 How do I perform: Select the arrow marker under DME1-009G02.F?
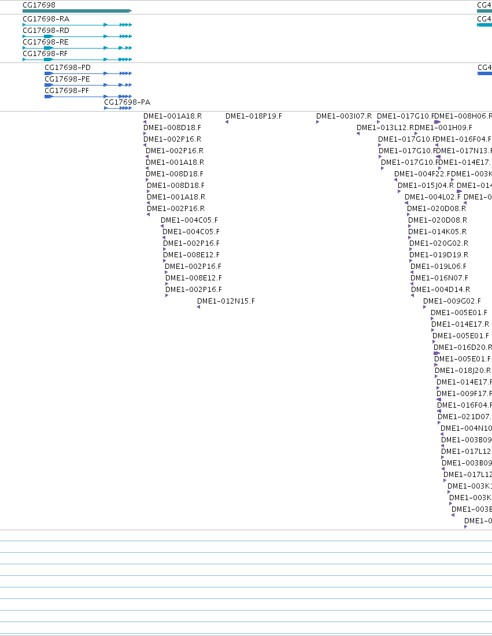click(x=425, y=307)
